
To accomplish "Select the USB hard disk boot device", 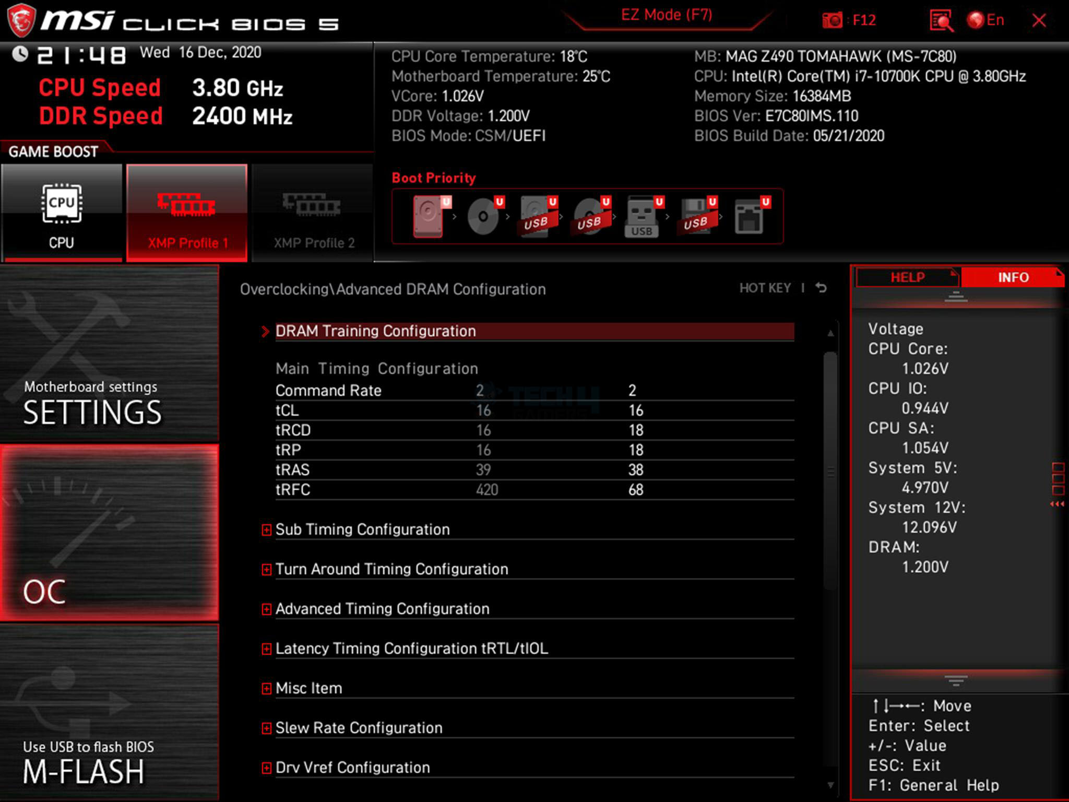I will 538,216.
